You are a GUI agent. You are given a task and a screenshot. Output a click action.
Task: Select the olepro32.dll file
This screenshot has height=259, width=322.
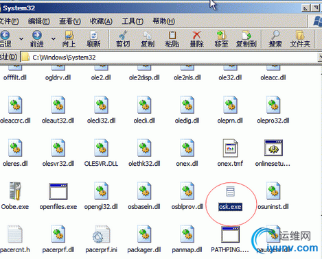coord(273,110)
